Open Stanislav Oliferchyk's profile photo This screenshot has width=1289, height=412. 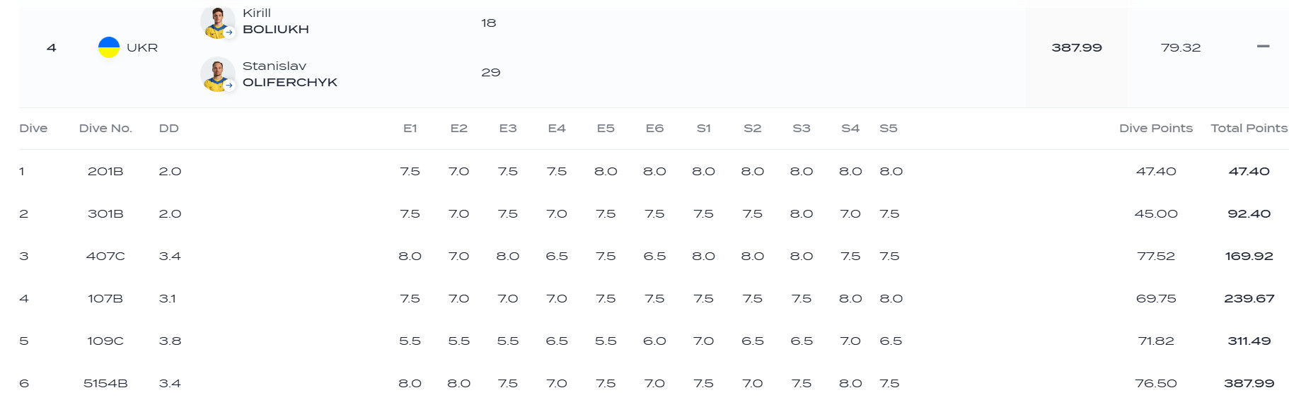tap(216, 74)
